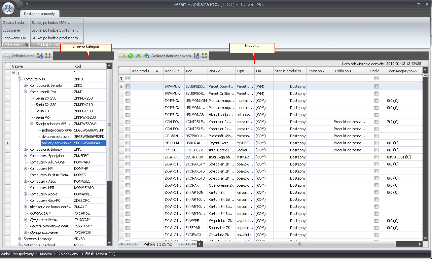Open Użytkownicy group dialog launcher
Viewport: 432px width, 259px height.
[26, 45]
